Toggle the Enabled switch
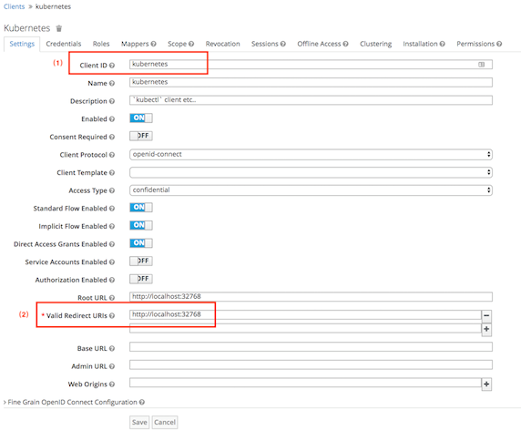Screen dimensions: 521x441 point(141,118)
